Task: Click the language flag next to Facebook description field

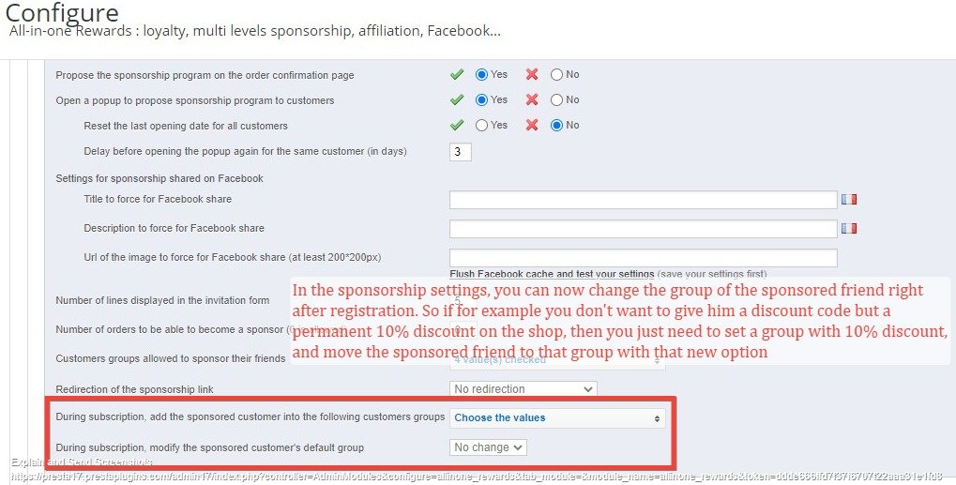Action: pos(850,228)
